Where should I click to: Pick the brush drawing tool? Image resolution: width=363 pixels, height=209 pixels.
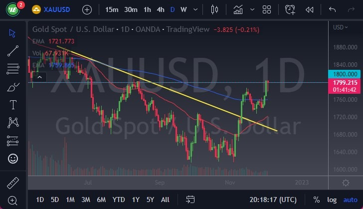pos(13,87)
